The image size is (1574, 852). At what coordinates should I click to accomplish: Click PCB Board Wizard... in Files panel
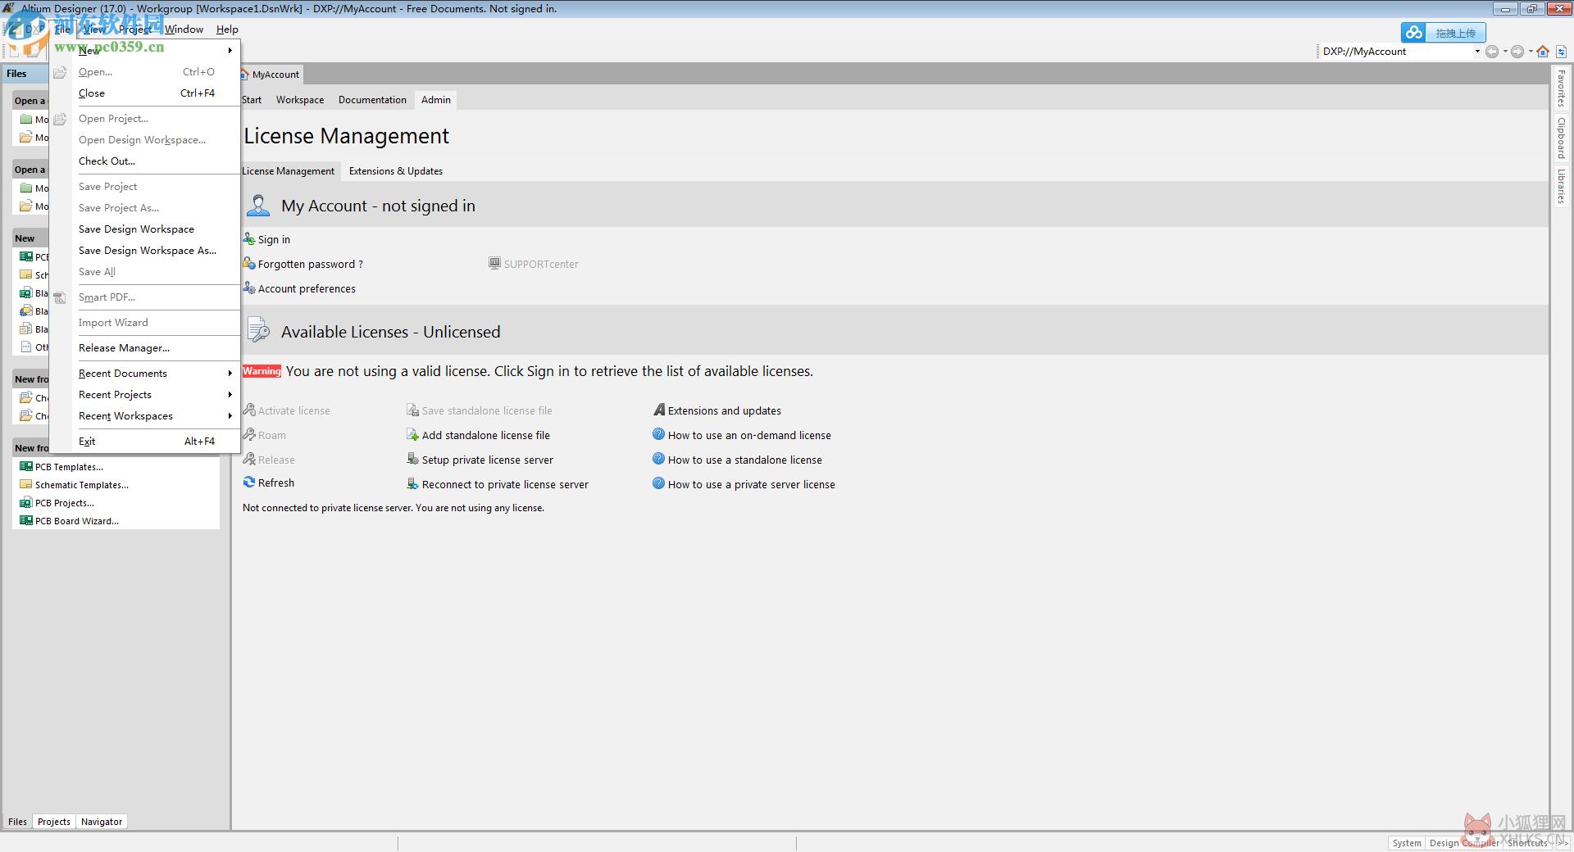coord(77,521)
